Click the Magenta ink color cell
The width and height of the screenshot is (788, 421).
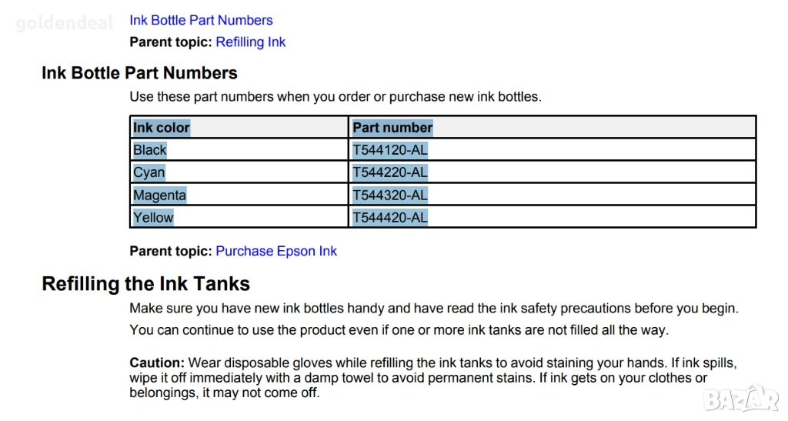coord(159,195)
